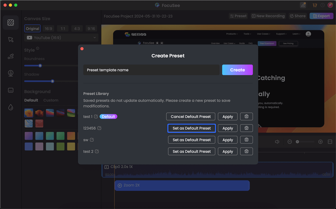The image size is (336, 209).
Task: Click the fit timeline icon
Action: pyautogui.click(x=330, y=142)
